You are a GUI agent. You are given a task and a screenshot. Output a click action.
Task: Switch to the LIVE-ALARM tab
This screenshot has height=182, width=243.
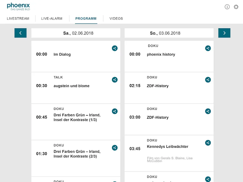(52, 19)
